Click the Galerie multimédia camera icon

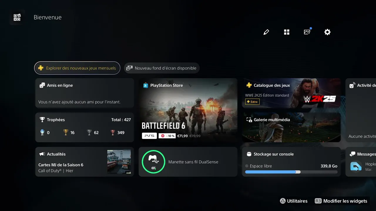click(x=249, y=120)
